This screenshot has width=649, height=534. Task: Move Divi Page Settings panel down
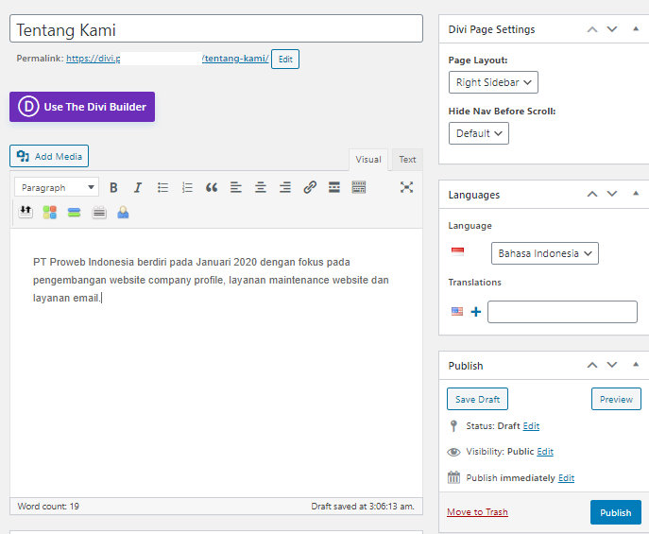pos(612,29)
